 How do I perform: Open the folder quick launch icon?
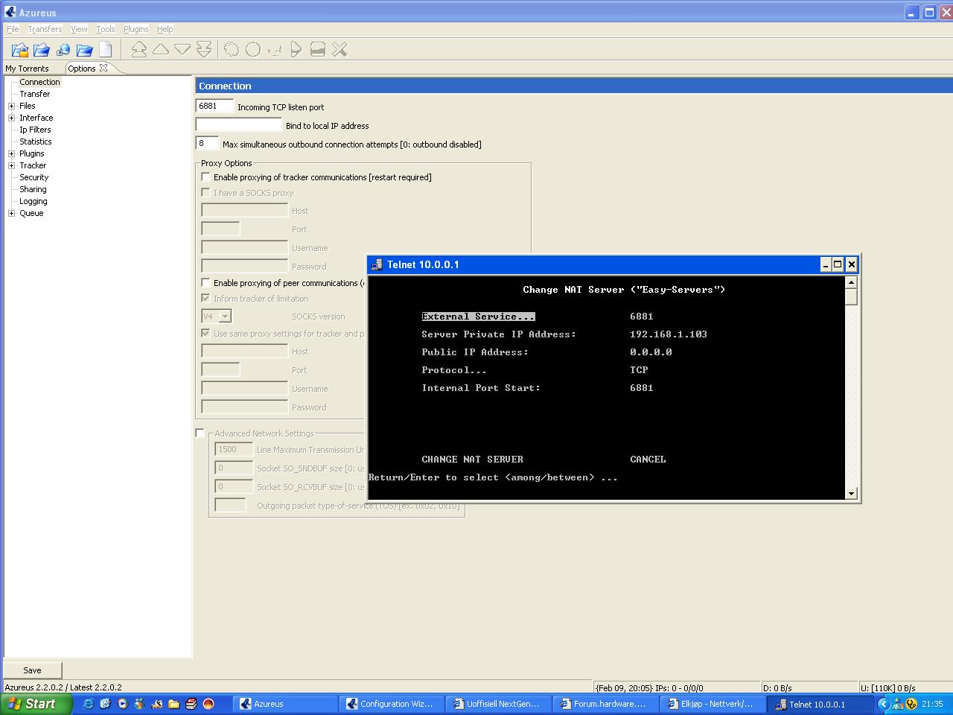tap(173, 704)
